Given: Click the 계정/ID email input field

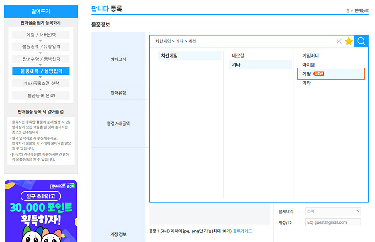Looking at the screenshot, I should pos(333,222).
